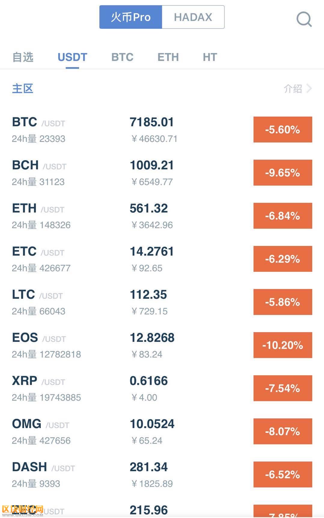Image resolution: width=324 pixels, height=518 pixels.
Task: Click the 介绍 introduction link
Action: click(x=293, y=89)
